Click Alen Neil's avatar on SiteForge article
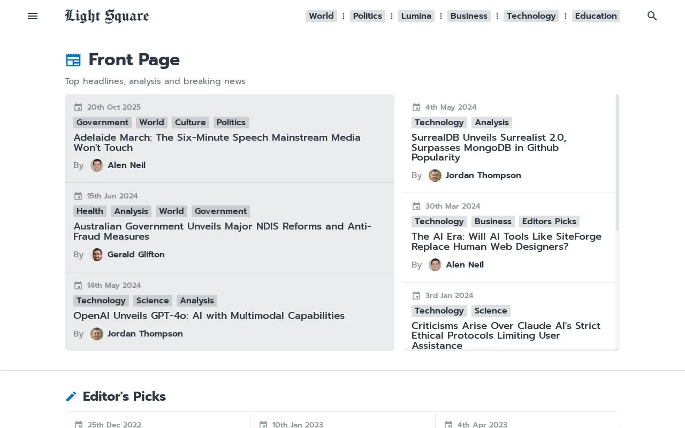Screen dimensions: 685x428 435,265
